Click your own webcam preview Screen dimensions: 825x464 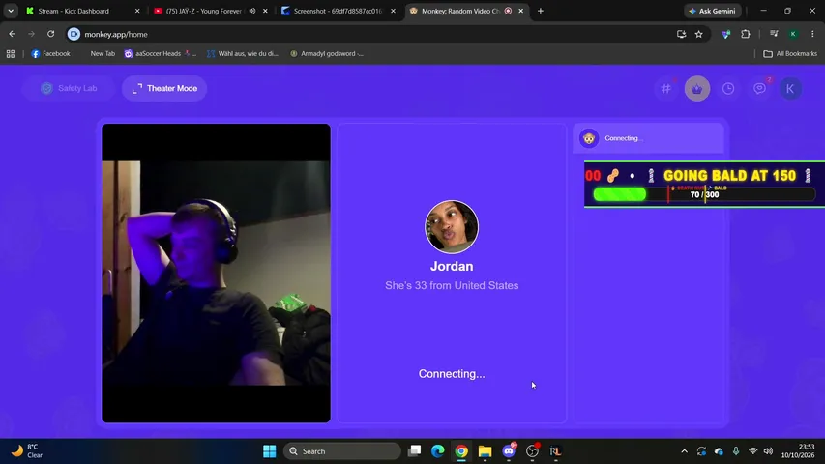coord(216,273)
